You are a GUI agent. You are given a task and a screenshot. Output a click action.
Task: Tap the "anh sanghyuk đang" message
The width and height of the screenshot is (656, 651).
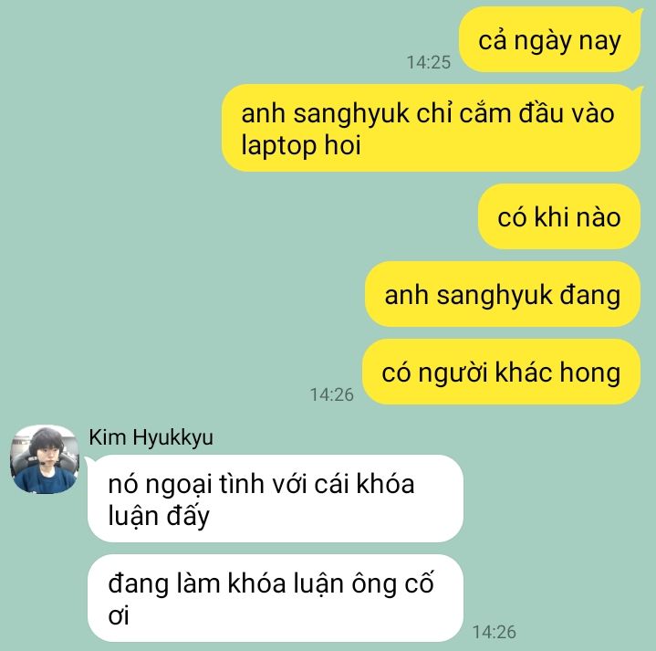tap(503, 294)
